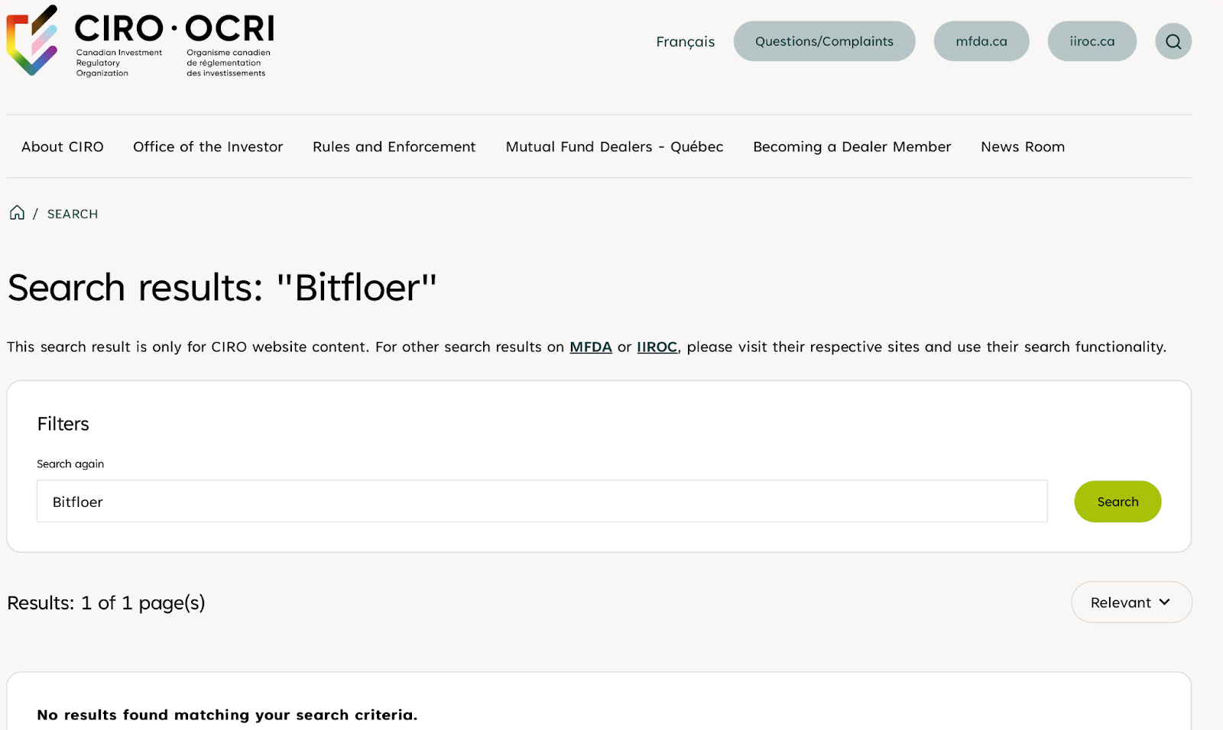Screen dimensions: 1223x730
Task: Go to the home breadcrumb icon
Action: pos(17,212)
